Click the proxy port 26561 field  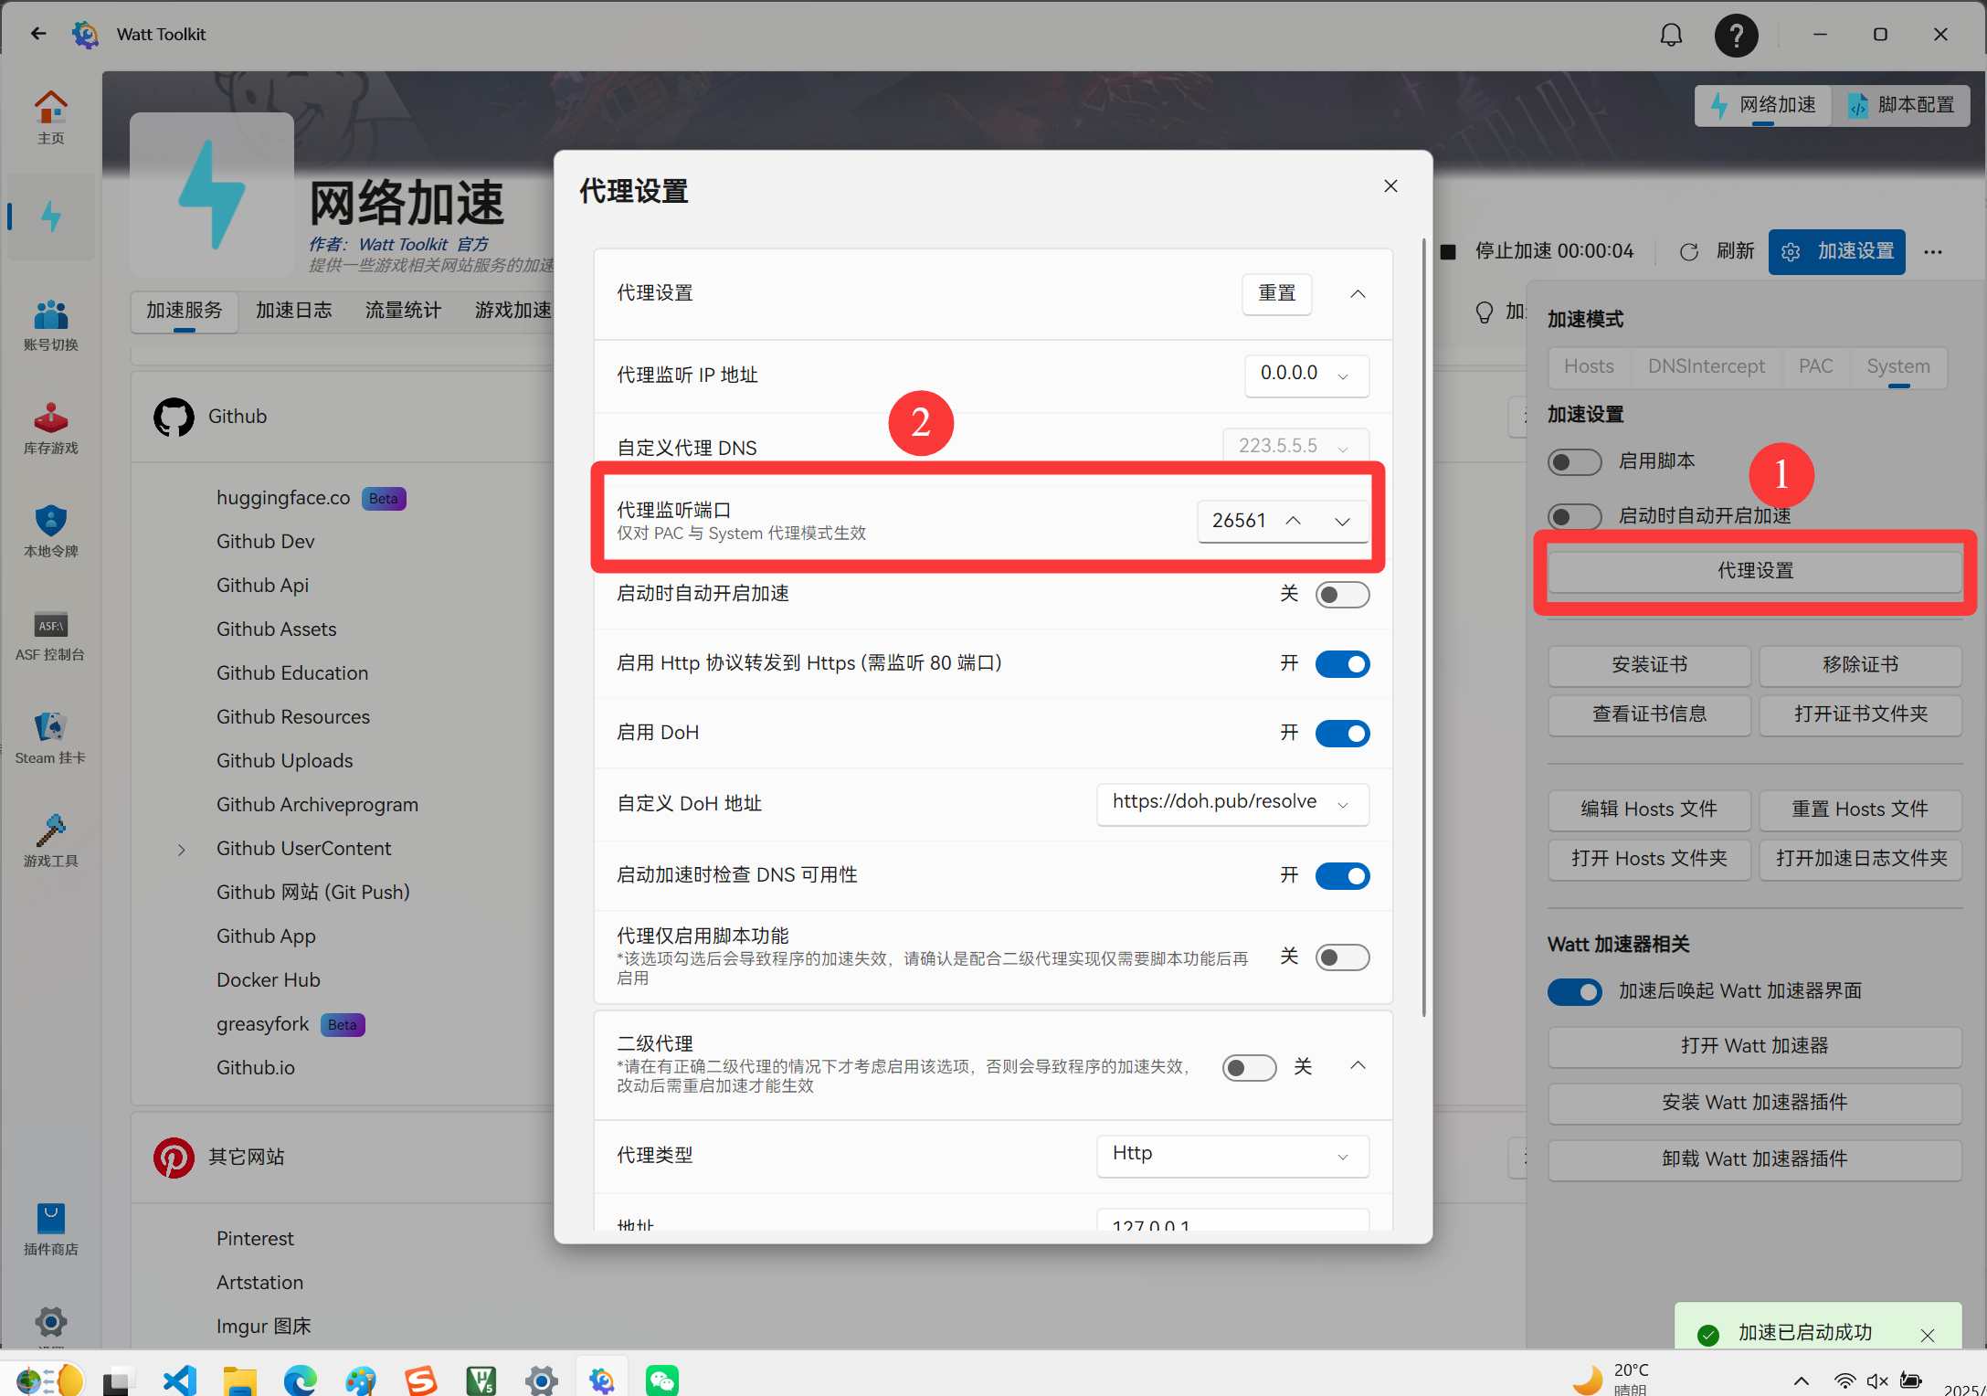tap(1238, 521)
